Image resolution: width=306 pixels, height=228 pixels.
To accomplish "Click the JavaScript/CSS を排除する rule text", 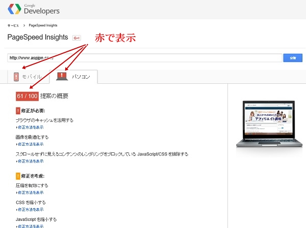I will [x=102, y=154].
